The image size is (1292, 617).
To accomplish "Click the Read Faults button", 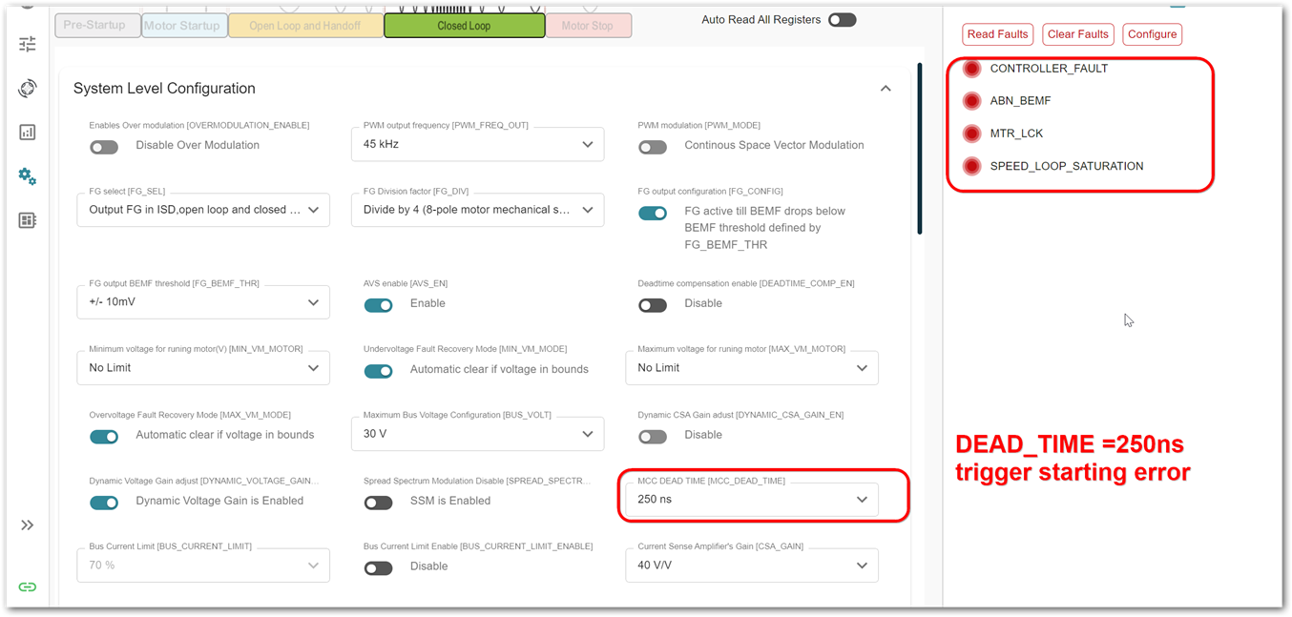I will tap(997, 34).
